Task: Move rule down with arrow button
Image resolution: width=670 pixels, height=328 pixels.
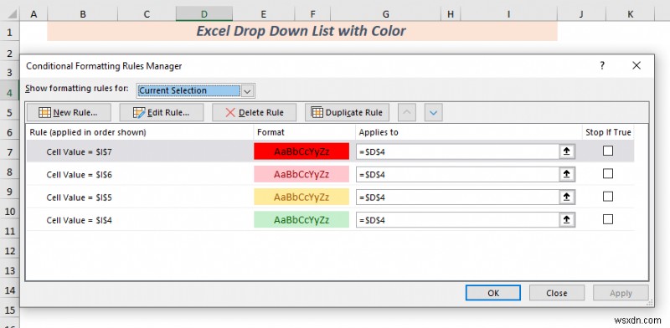Action: pos(433,113)
